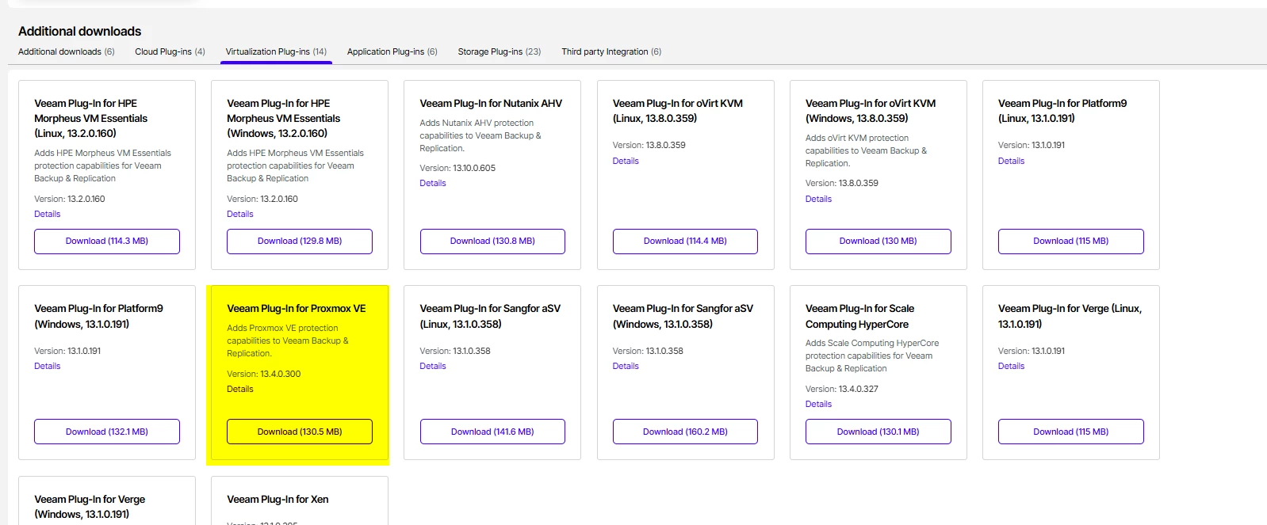Download HPE Morpheus Windows plug-in (129.8 MB)
Screen dimensions: 1267x525
(300, 242)
